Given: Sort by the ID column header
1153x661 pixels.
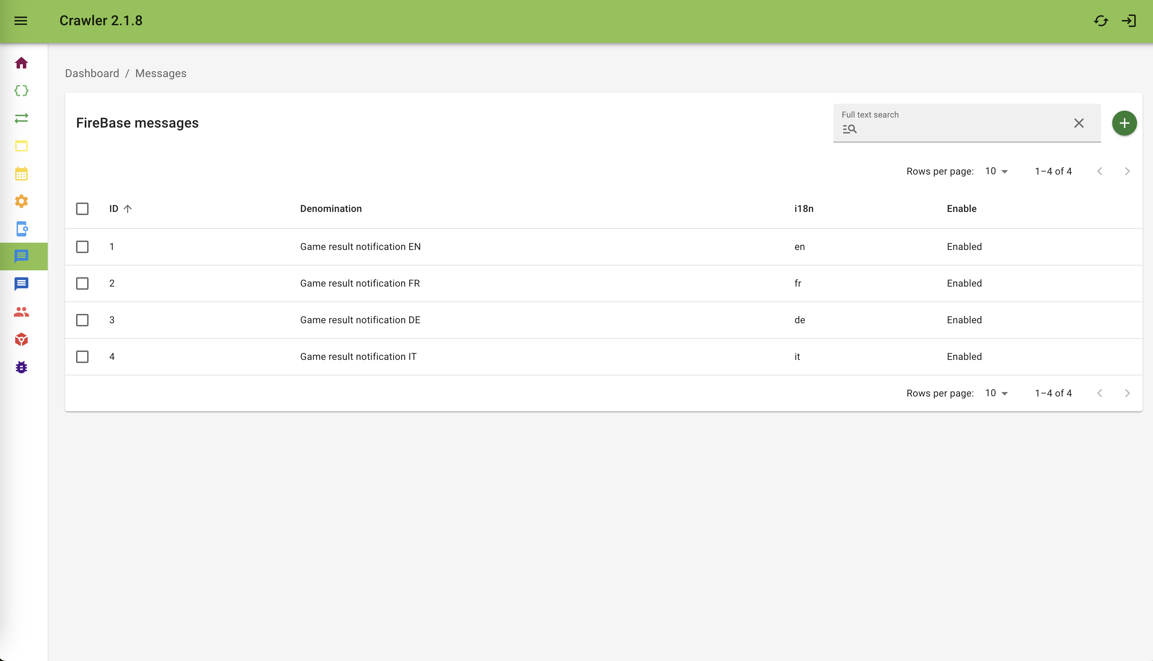Looking at the screenshot, I should click(114, 209).
